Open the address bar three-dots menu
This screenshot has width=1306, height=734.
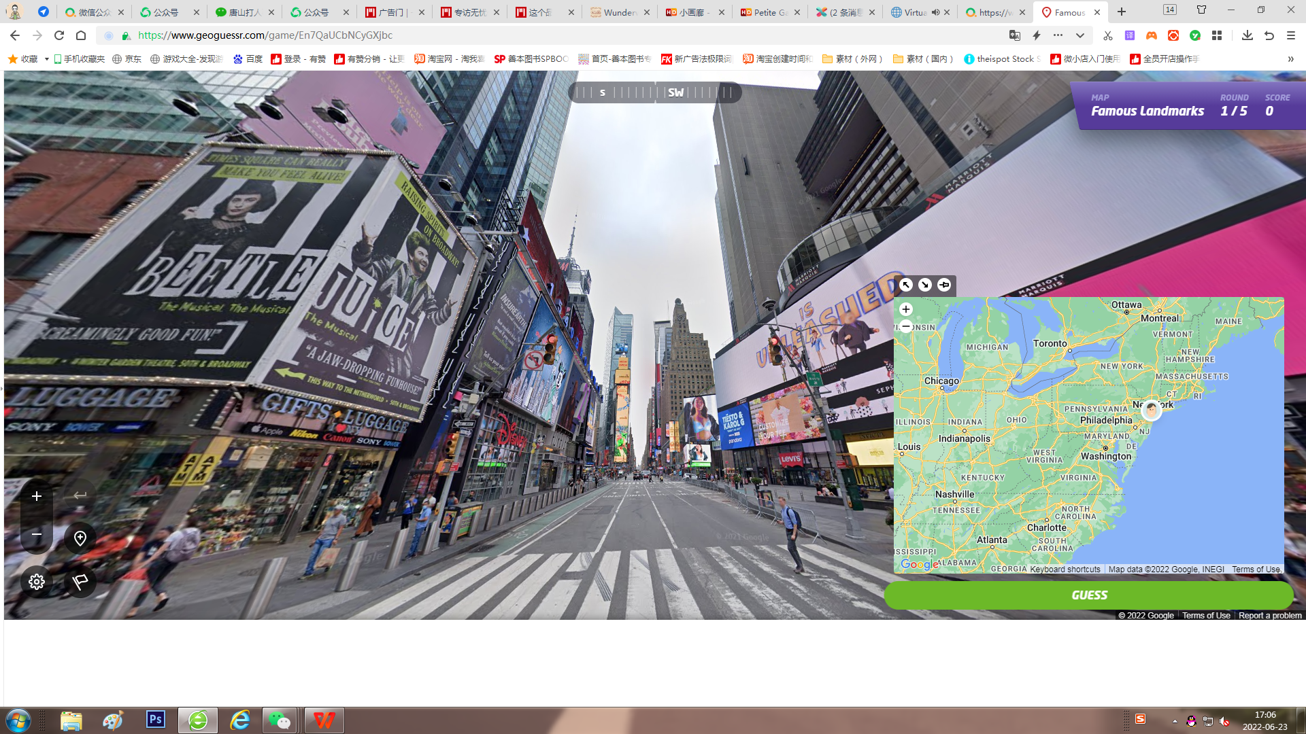pyautogui.click(x=1058, y=35)
